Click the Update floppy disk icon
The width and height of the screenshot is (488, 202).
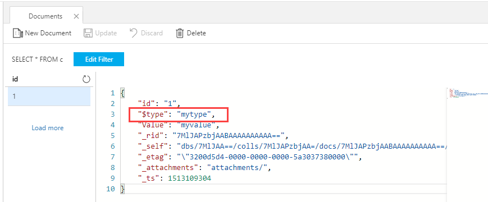[88, 33]
